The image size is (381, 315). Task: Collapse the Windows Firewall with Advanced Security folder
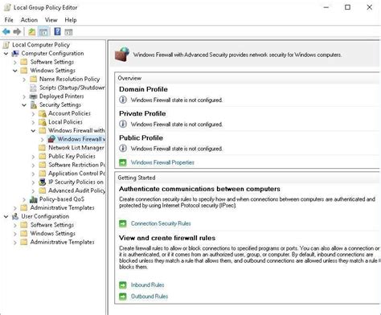33,131
